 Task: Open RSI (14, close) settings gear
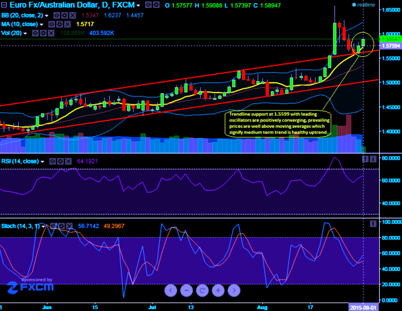click(60, 162)
